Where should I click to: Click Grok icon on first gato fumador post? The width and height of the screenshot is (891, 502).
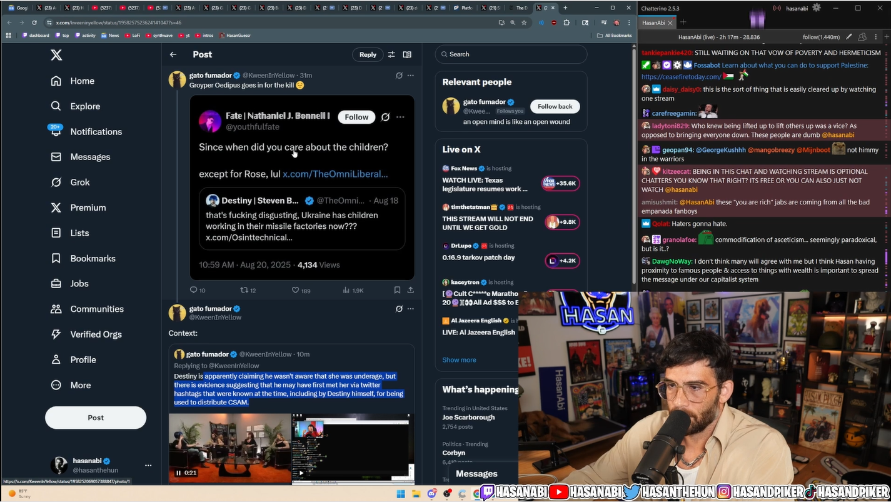[x=399, y=75]
